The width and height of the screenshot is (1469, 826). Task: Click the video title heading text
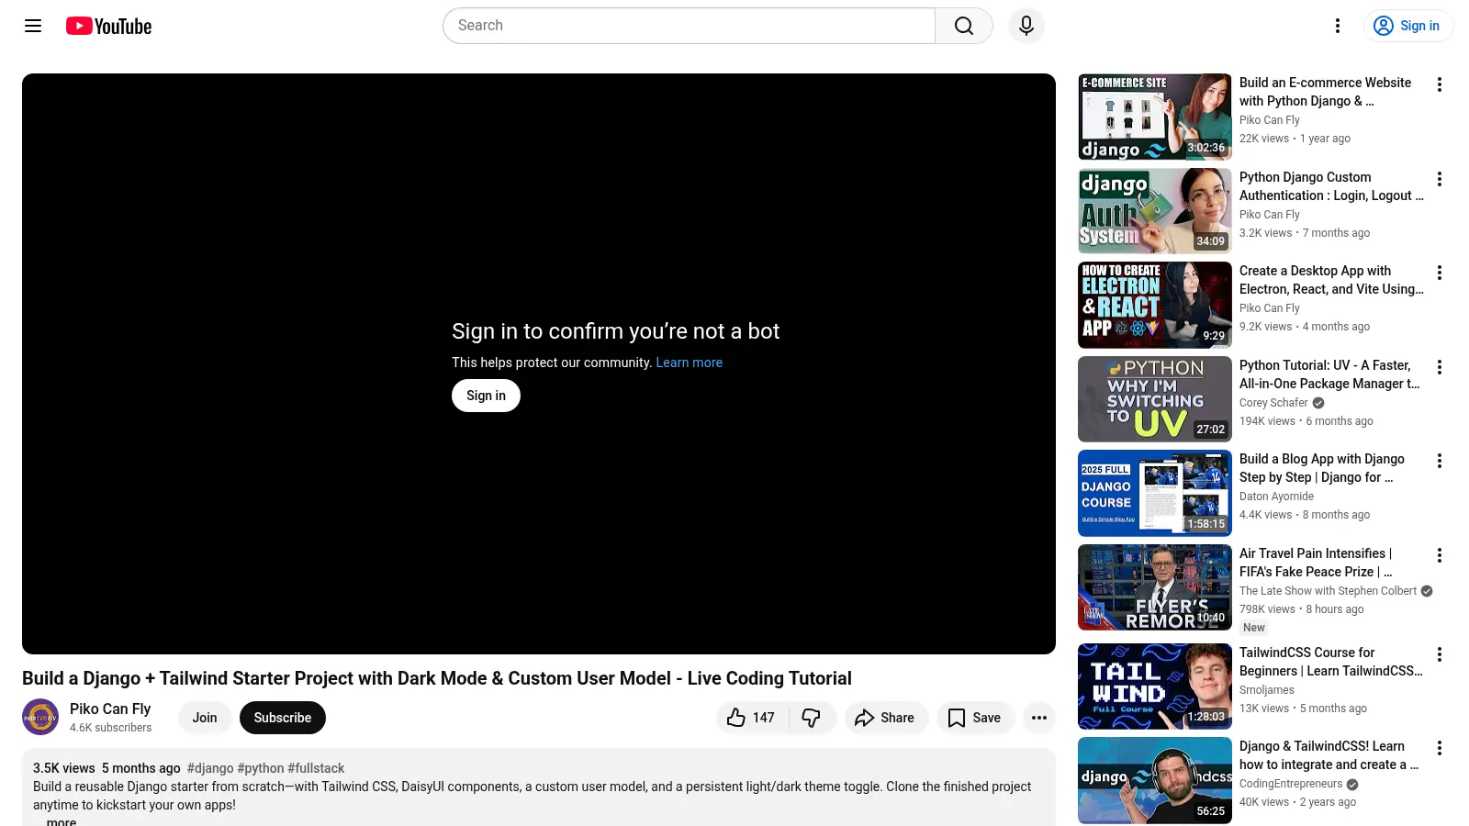click(x=437, y=678)
